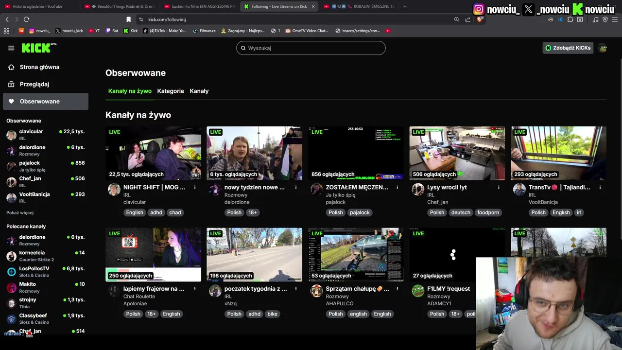Viewport: 622px width, 350px height.
Task: Click the foodporn tag under Chef_jan
Action: tap(488, 212)
